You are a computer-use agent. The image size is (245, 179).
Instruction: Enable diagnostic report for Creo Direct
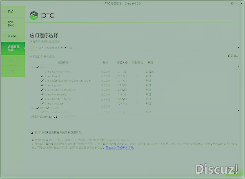pyautogui.click(x=138, y=76)
